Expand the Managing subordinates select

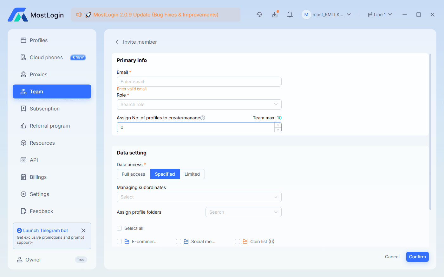(x=199, y=197)
